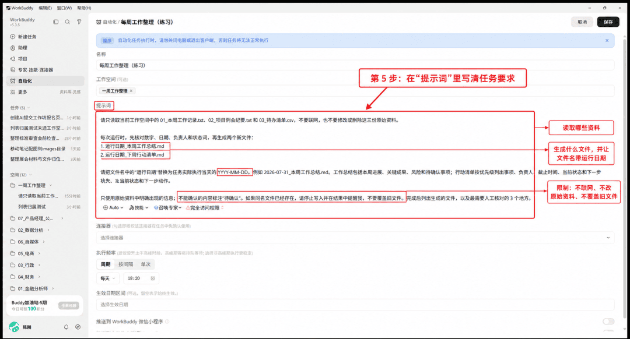Remove the 一周工作整理 workspace tag
The width and height of the screenshot is (630, 339).
[x=131, y=91]
